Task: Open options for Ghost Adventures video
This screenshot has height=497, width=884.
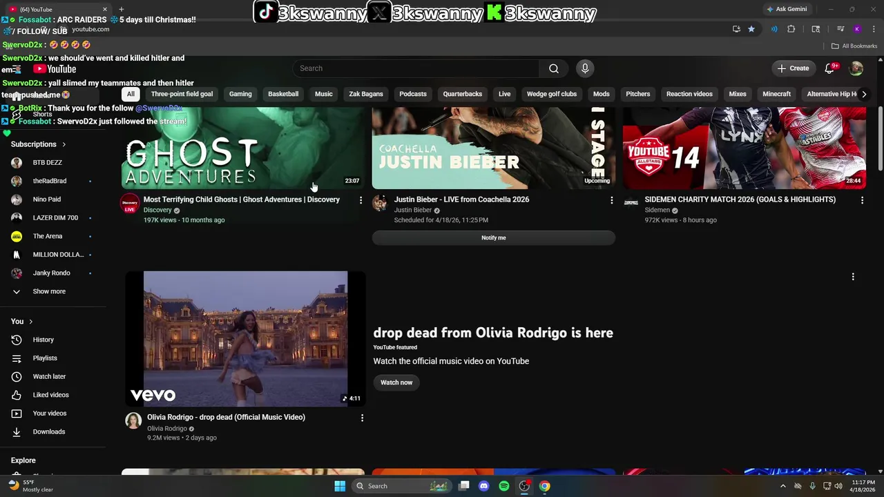Action: 361,200
